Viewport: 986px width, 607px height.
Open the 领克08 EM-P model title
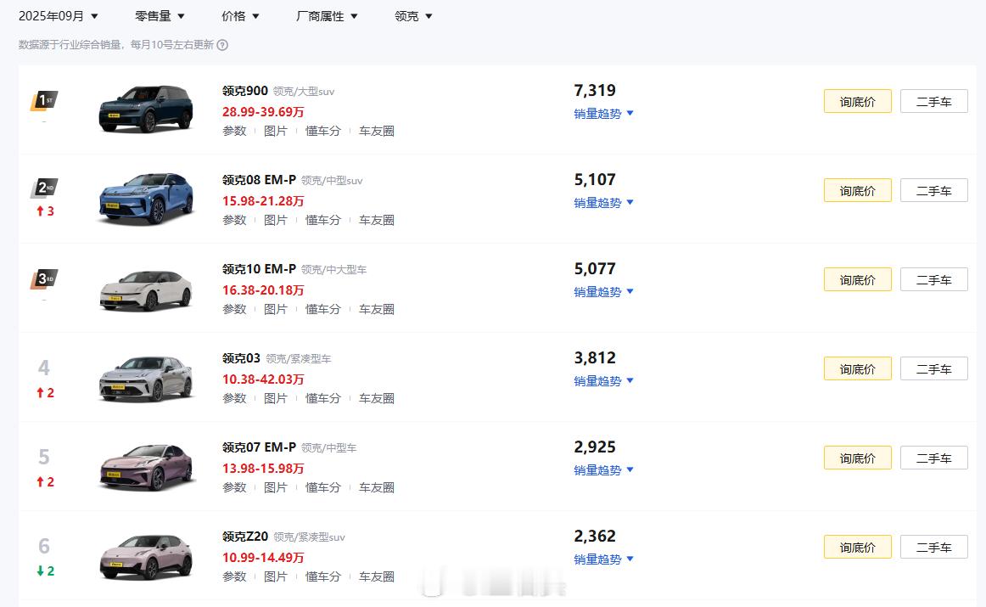[259, 180]
